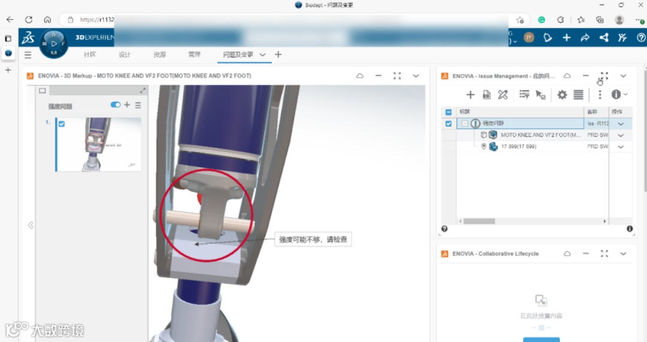Toggle the select-all checkbox in issue table header
The image size is (647, 342).
tap(449, 112)
